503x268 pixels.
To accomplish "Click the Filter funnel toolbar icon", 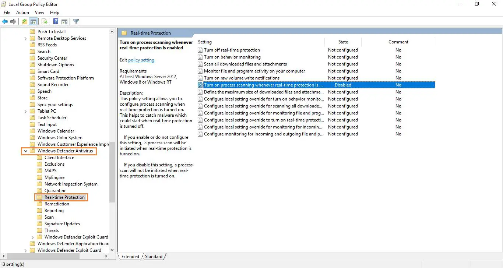I will (x=76, y=22).
